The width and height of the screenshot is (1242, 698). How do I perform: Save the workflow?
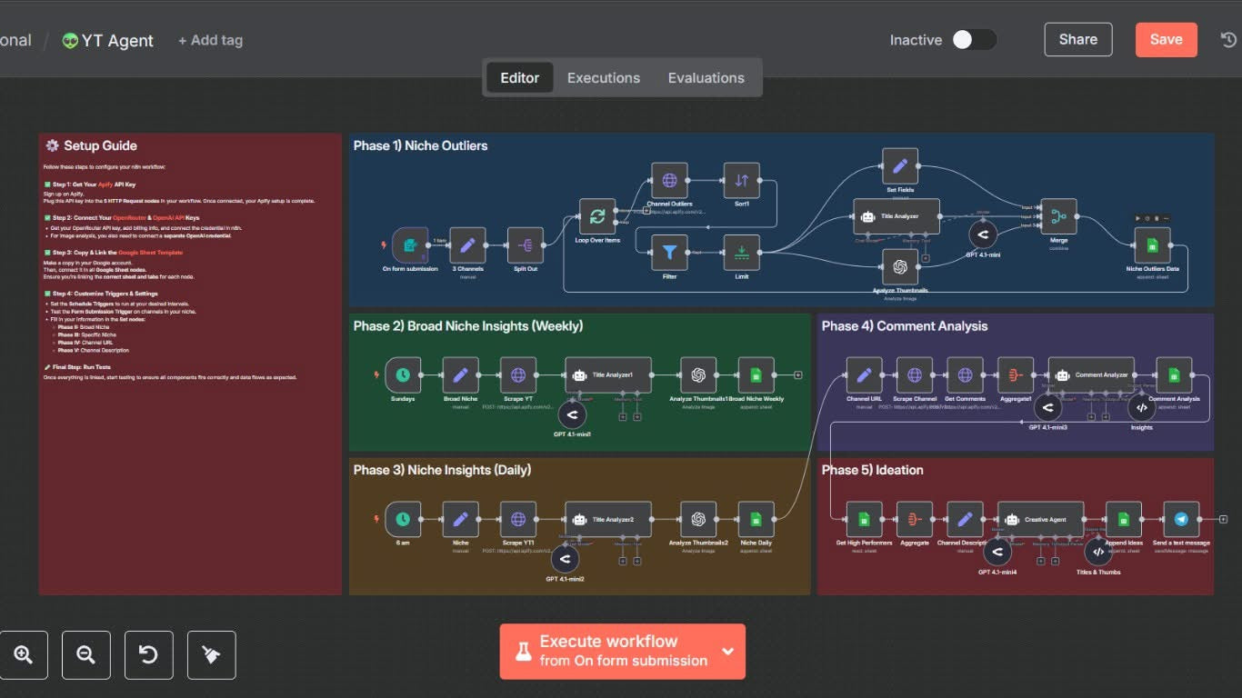pos(1167,40)
